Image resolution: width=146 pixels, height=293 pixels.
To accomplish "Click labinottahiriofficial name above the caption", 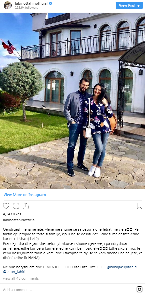I will [x=19, y=220].
